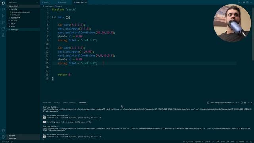Expand the Outline section
This screenshot has height=143, width=254.
coord(23,136)
